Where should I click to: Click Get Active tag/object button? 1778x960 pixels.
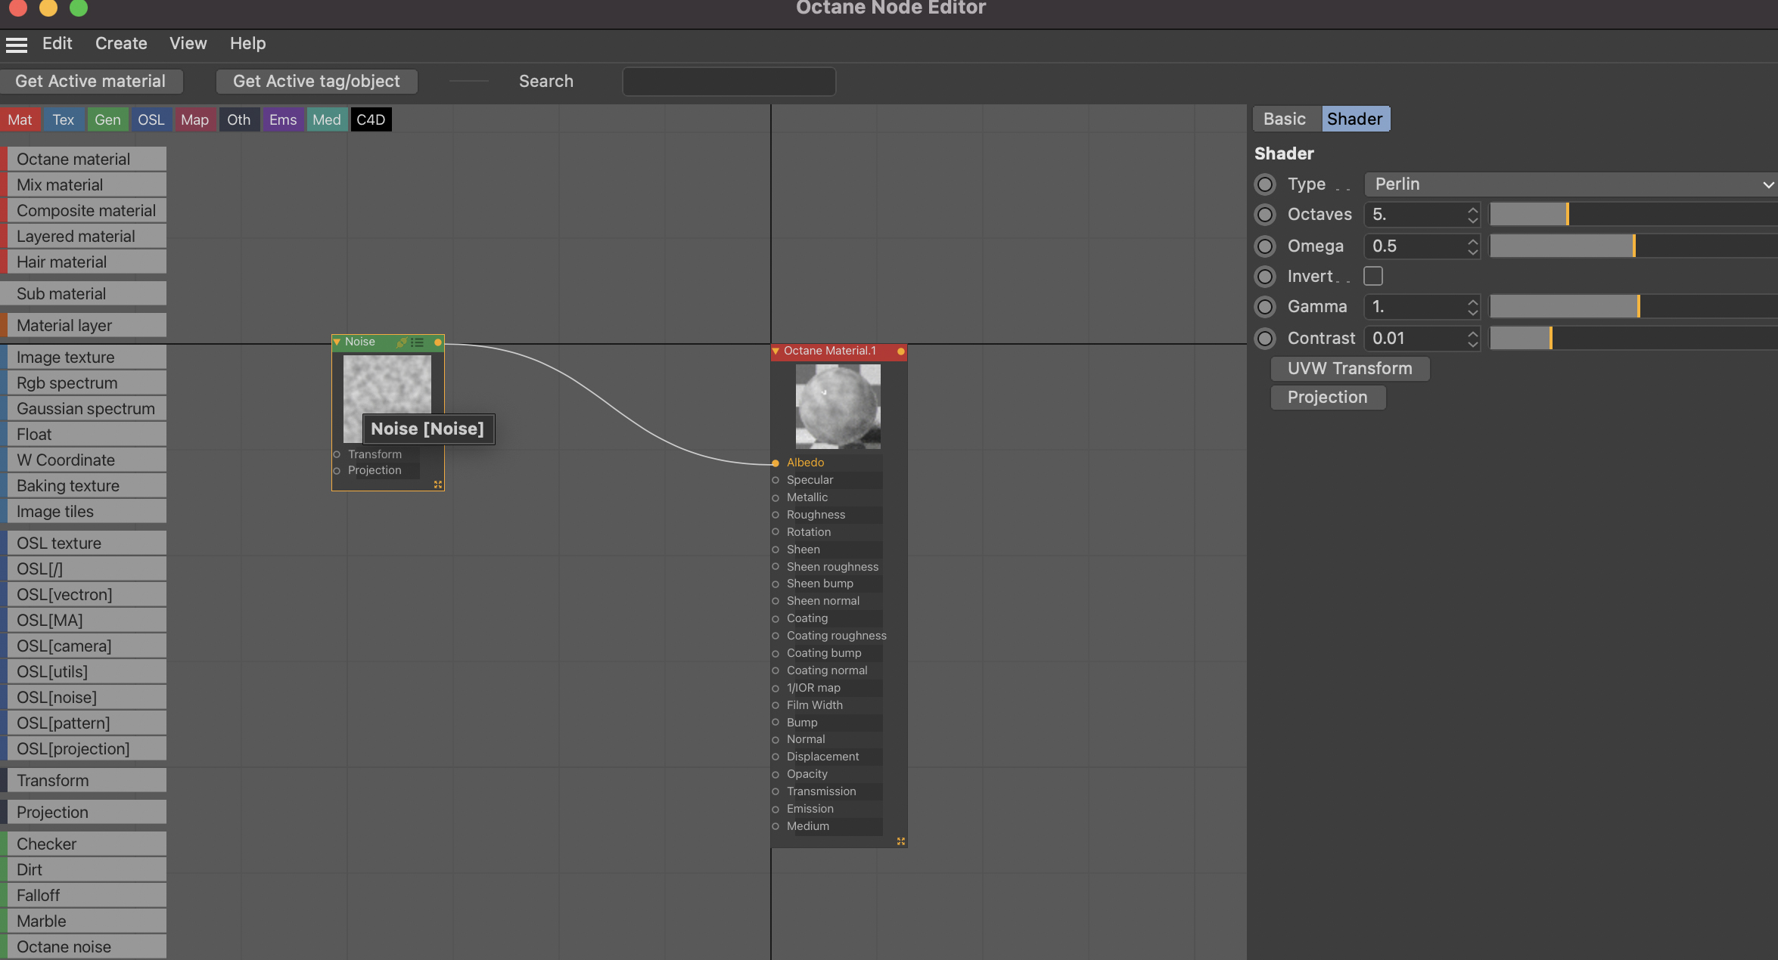pos(316,82)
